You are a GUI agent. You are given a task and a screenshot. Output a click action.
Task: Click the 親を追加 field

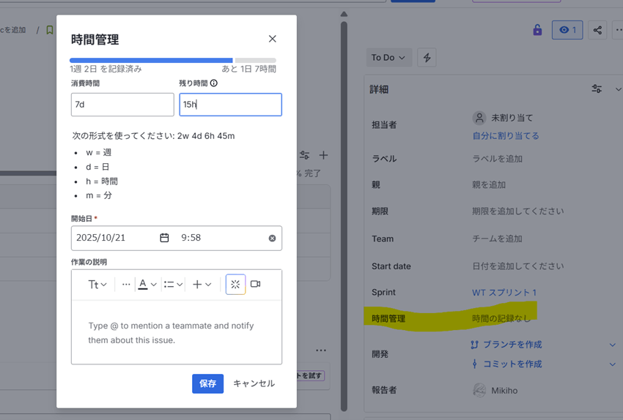tap(489, 185)
